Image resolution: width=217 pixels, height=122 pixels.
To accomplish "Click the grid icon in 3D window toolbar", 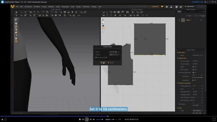I will (x=85, y=12).
